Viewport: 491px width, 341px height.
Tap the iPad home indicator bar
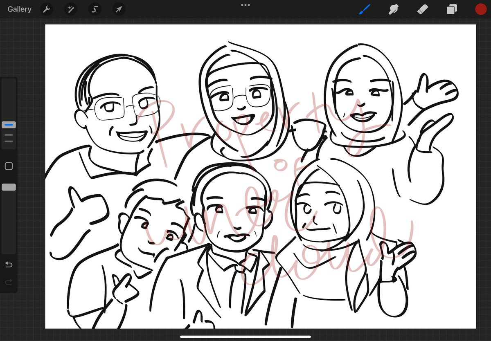pos(245,337)
